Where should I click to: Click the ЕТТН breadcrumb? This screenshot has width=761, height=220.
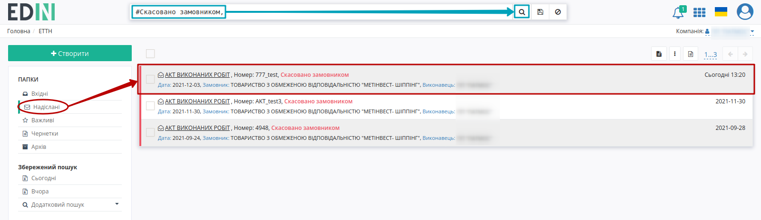(46, 31)
